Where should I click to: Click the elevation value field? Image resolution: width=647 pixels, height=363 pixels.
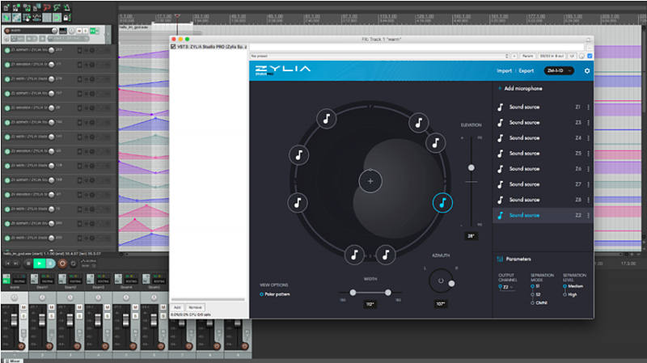pyautogui.click(x=471, y=236)
